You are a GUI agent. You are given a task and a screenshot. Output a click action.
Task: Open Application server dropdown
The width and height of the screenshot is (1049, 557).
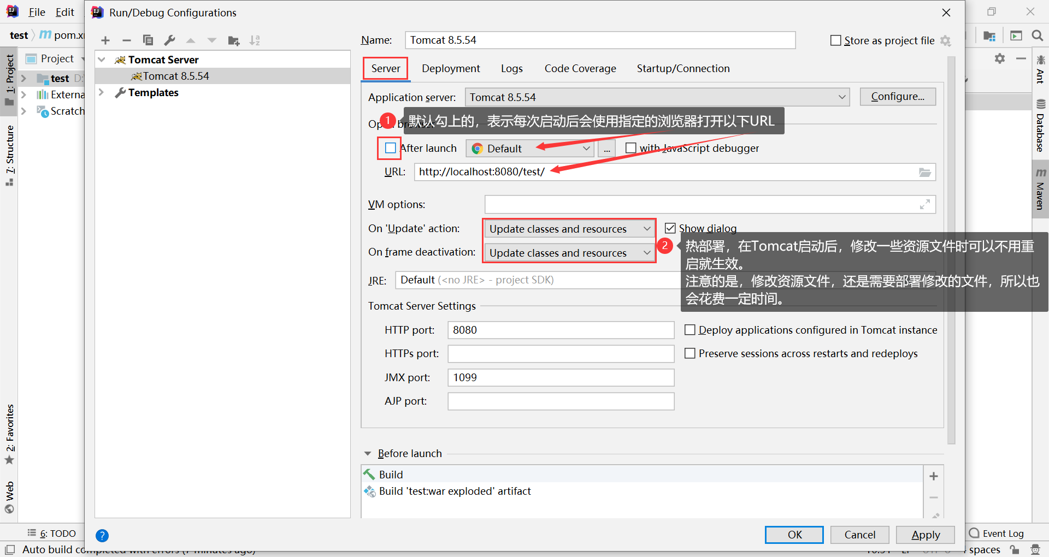pos(657,97)
